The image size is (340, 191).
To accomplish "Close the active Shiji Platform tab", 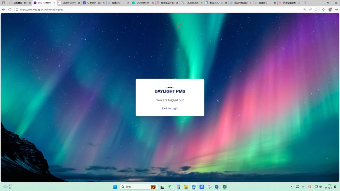I will tap(54, 3).
